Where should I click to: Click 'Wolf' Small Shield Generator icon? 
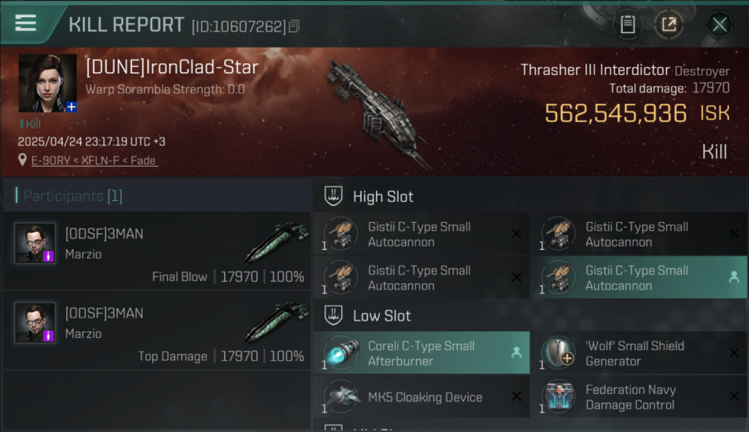(x=559, y=353)
